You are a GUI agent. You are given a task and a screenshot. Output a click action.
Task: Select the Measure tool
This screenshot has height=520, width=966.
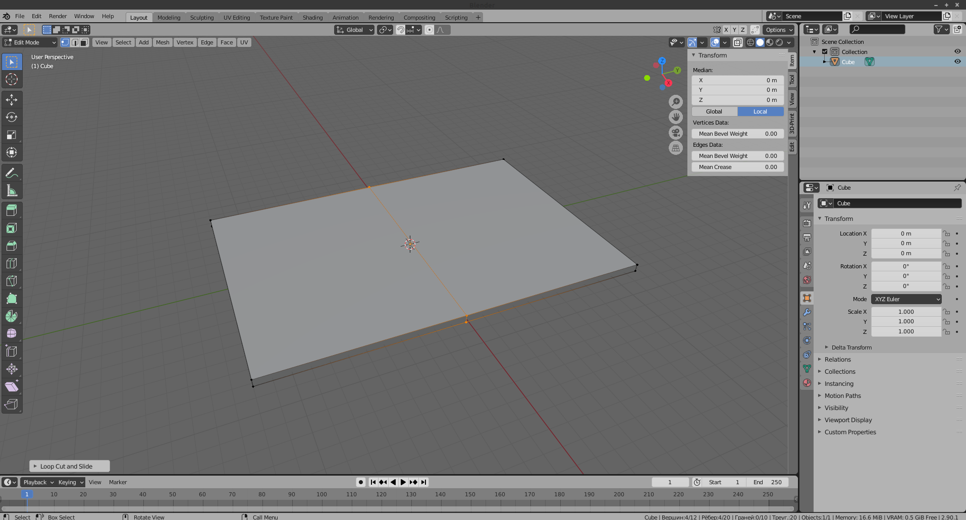[12, 191]
